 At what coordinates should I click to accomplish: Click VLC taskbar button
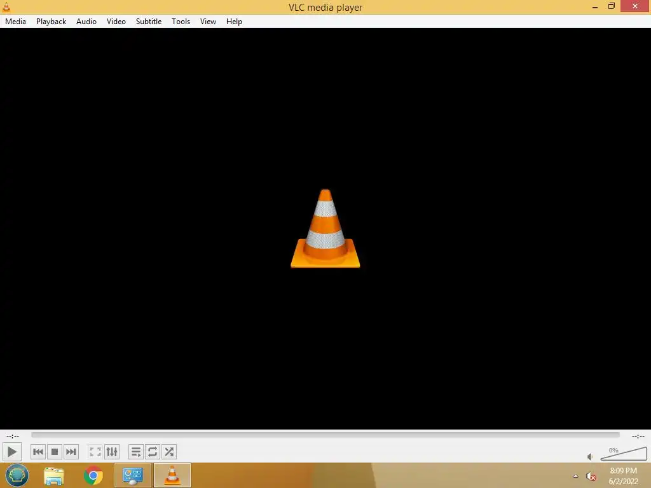(x=172, y=475)
